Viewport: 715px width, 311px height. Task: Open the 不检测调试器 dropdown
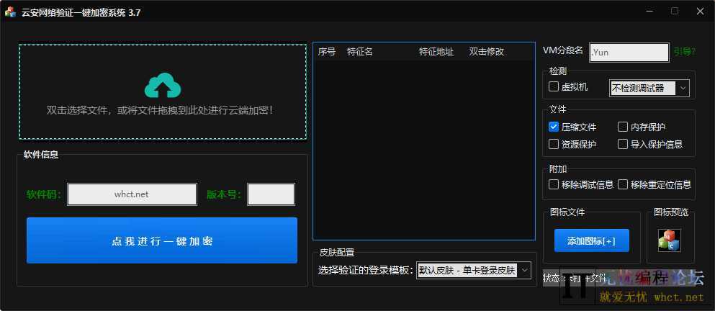click(649, 88)
